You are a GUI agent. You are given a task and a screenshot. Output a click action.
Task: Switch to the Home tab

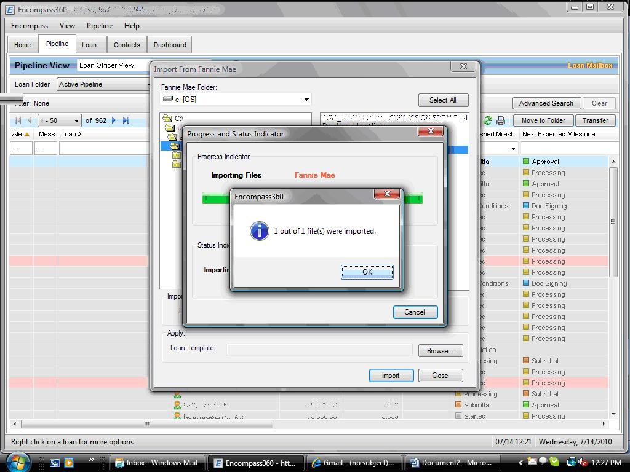(23, 45)
